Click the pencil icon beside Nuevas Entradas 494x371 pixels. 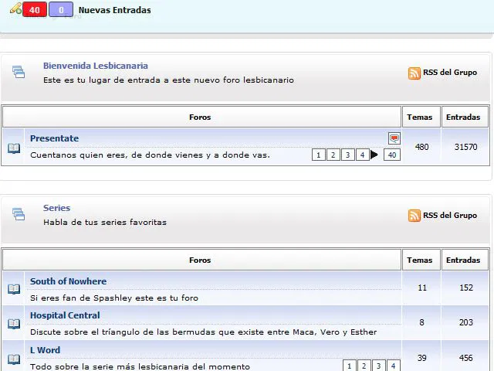[x=16, y=9]
